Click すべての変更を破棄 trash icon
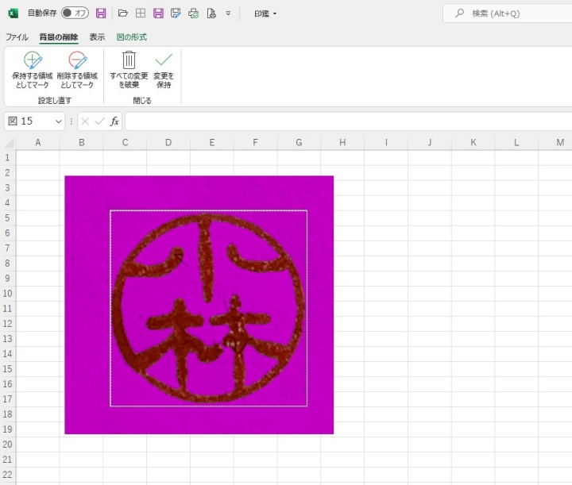 (129, 70)
